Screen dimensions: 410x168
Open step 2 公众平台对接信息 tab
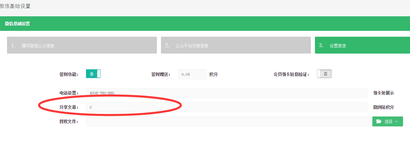coord(236,45)
